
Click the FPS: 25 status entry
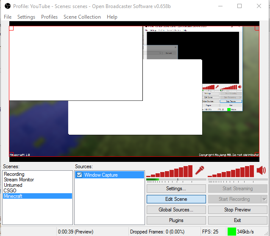click(x=210, y=232)
